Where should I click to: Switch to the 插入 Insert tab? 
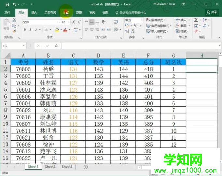(34, 13)
